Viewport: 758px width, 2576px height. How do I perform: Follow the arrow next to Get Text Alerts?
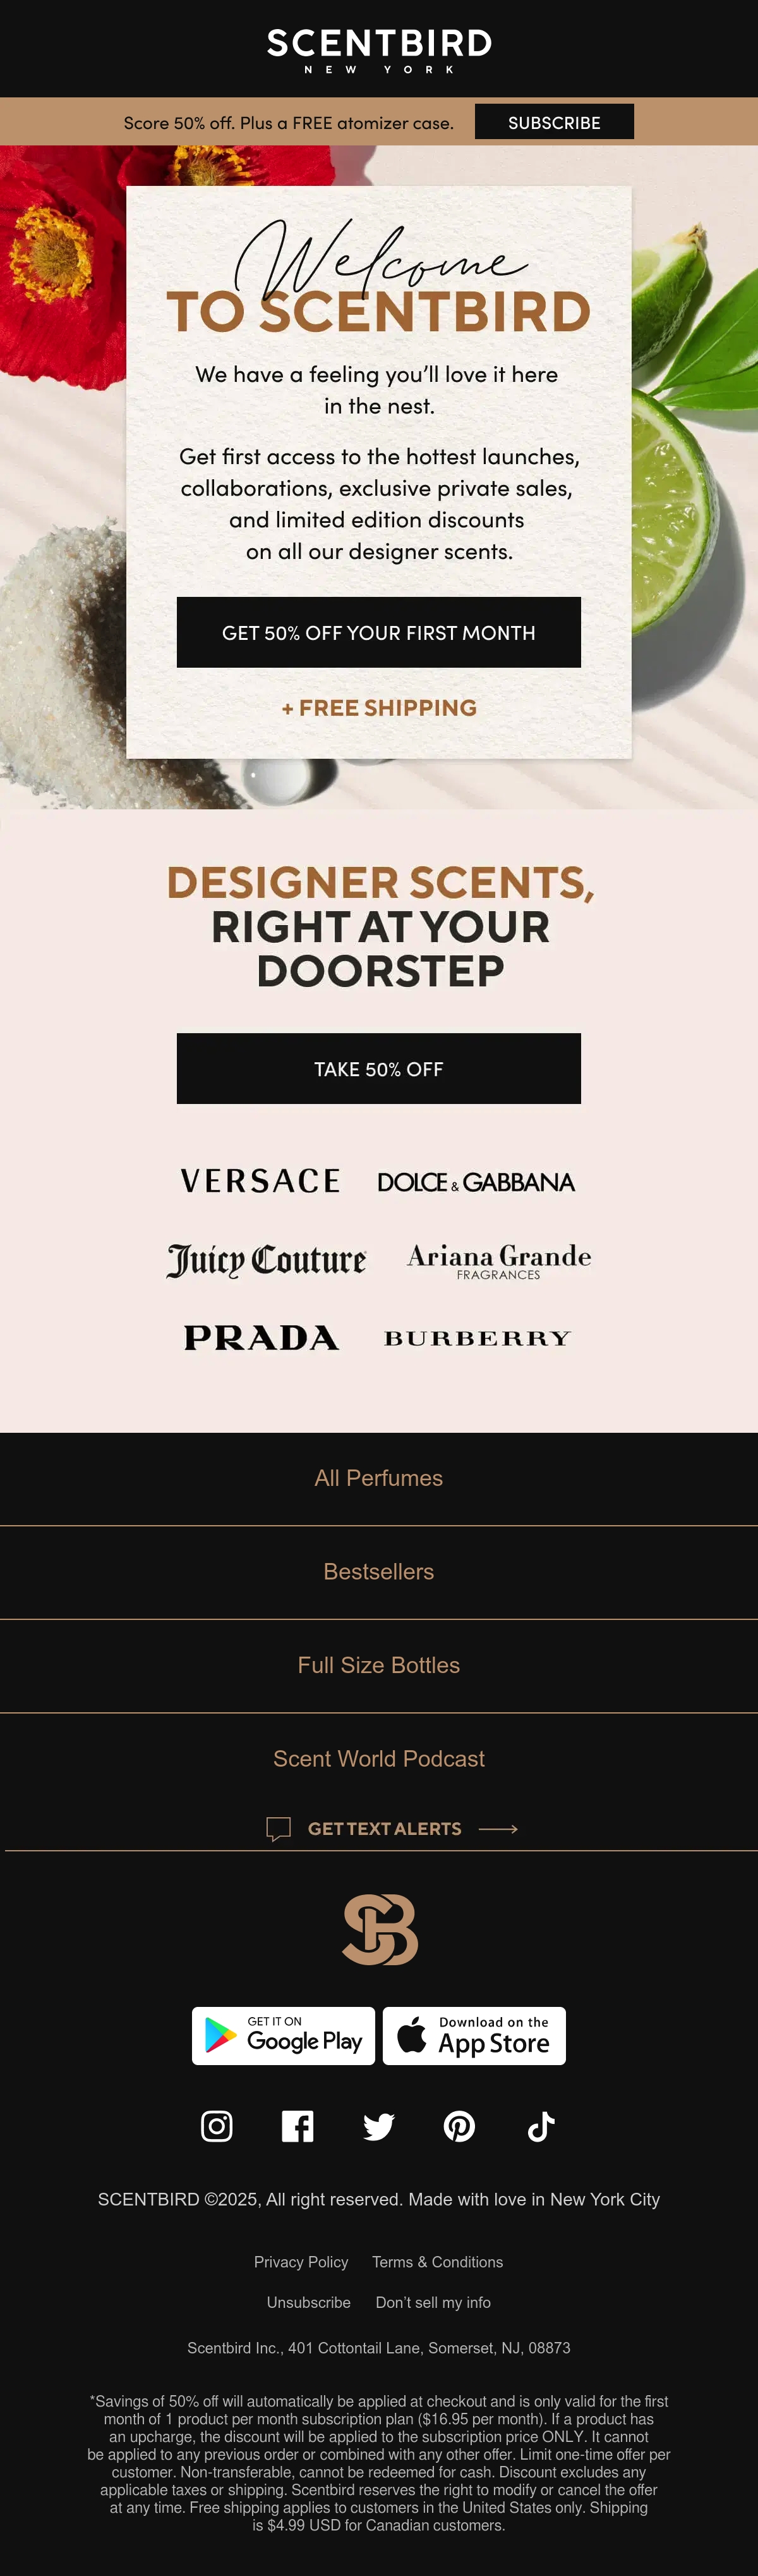click(x=498, y=1828)
